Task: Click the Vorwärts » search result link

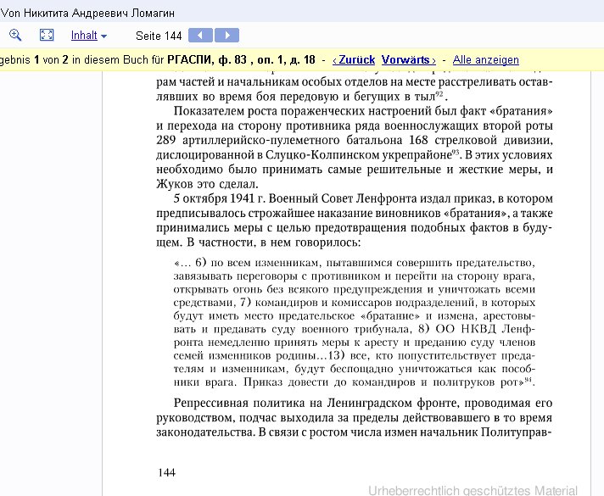Action: 409,60
